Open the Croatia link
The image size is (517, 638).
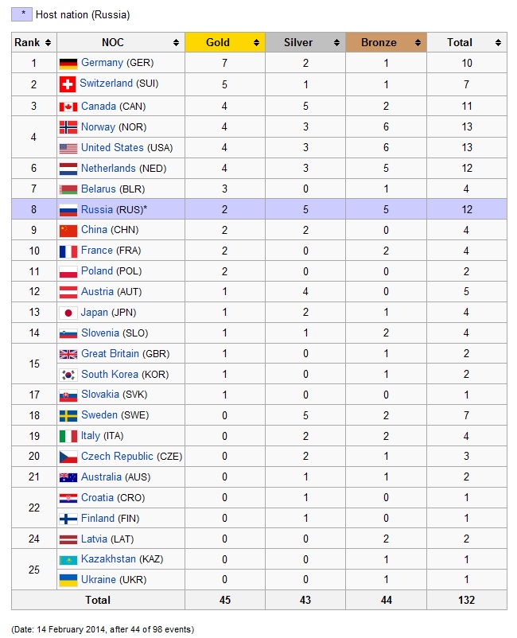coord(97,497)
